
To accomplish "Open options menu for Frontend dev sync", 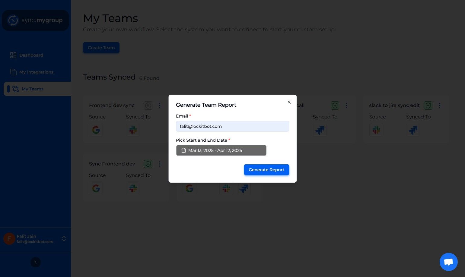I will 160,105.
